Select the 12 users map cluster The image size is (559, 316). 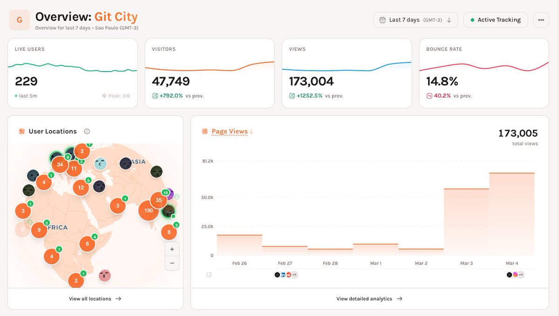[x=81, y=188]
